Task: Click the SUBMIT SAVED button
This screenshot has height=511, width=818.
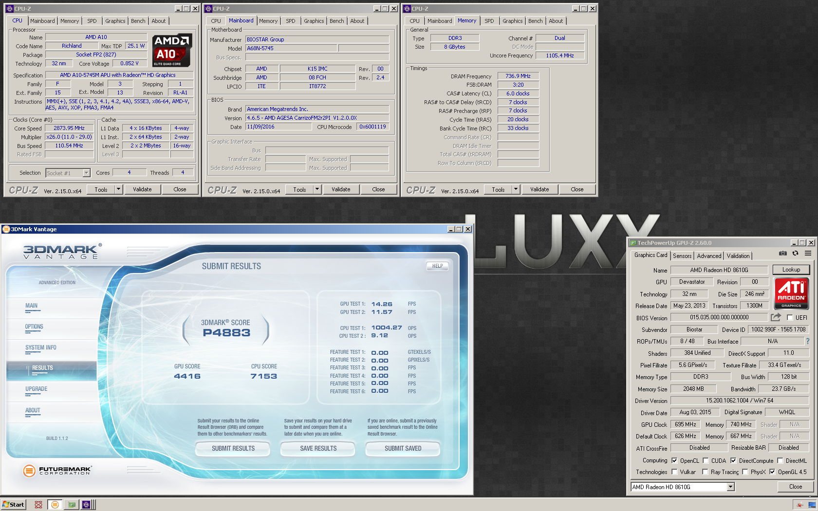Action: point(403,448)
